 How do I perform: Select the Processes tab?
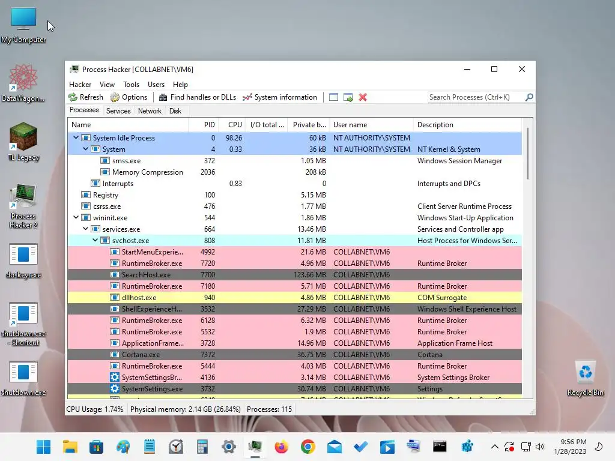tap(84, 110)
